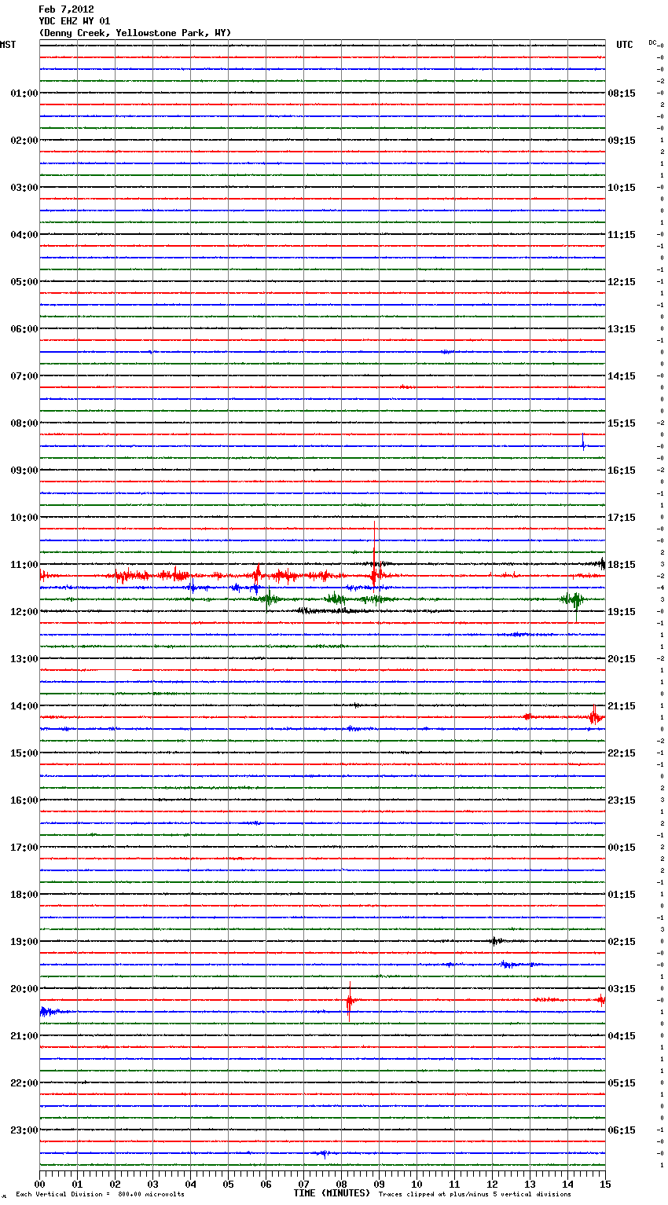Screen dimensions: 668x1205
Task: Select the '10:15' UTC time label
Action: pyautogui.click(x=622, y=187)
